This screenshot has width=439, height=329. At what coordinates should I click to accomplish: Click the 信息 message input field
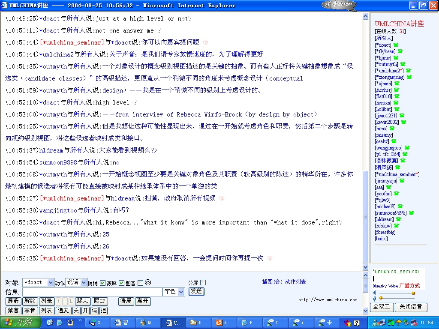point(93,292)
